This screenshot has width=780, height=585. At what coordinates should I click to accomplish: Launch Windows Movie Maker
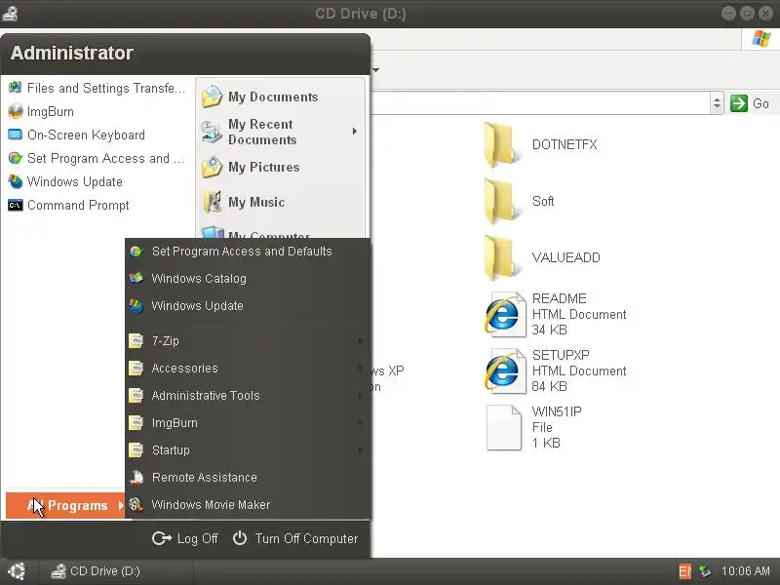pyautogui.click(x=248, y=504)
